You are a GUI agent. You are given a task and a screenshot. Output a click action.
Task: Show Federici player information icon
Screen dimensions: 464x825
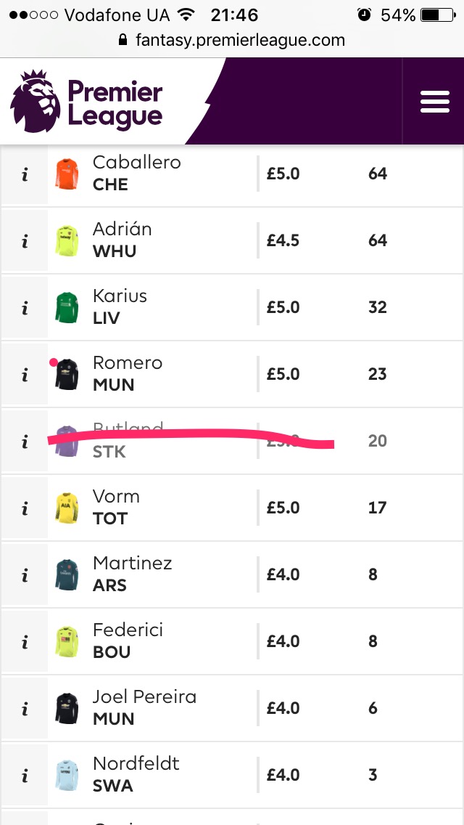point(25,642)
